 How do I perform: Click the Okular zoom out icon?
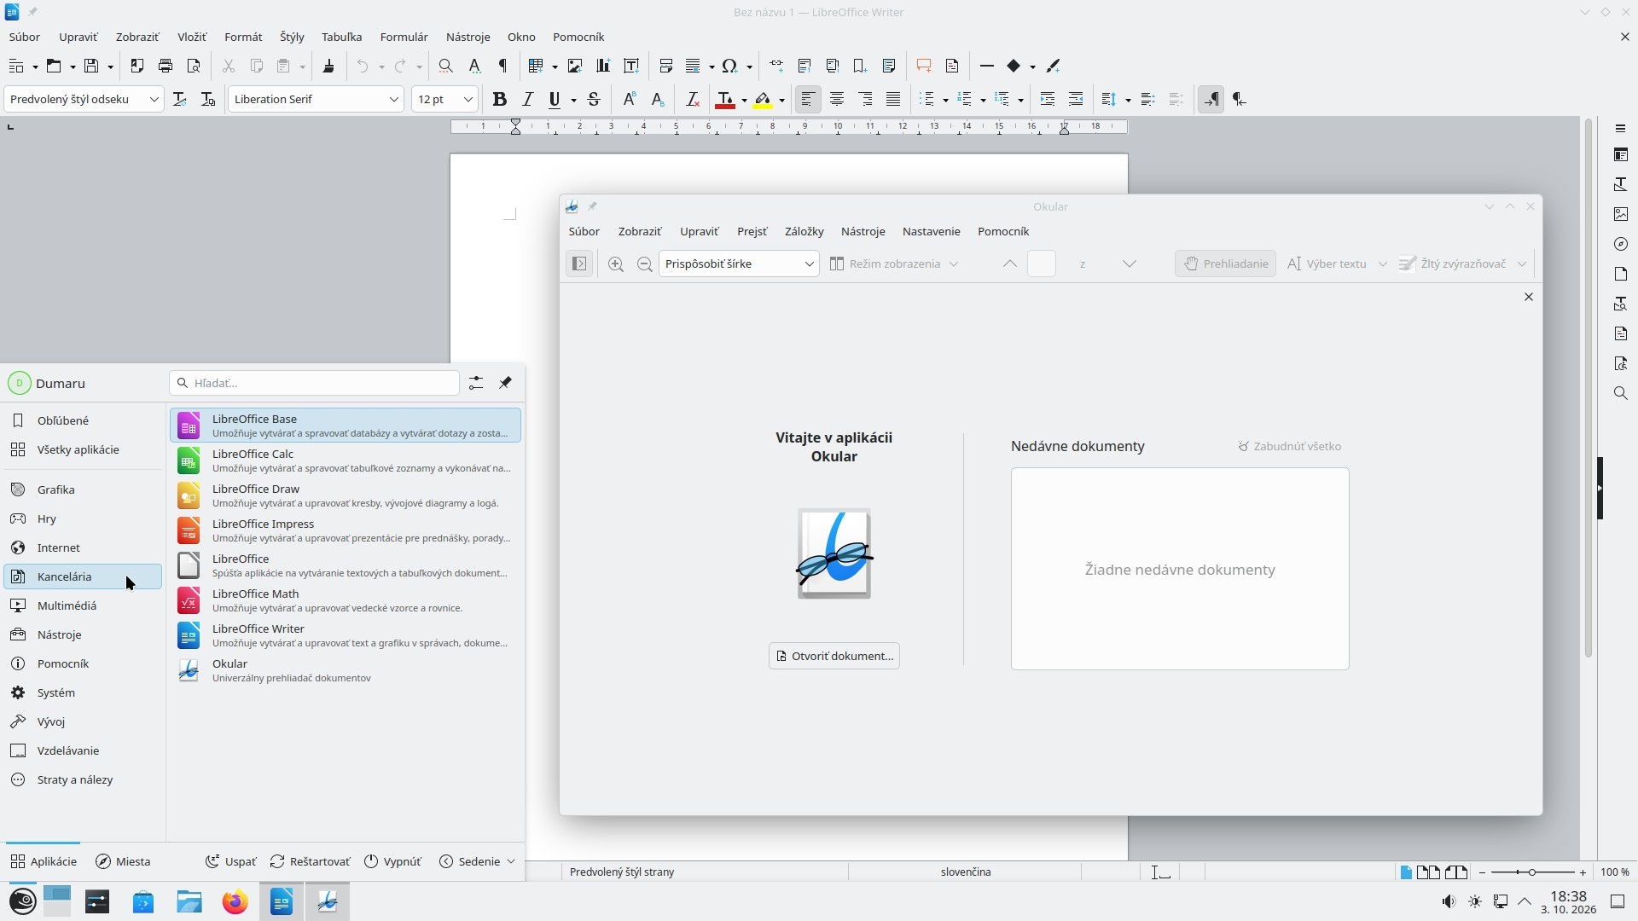(x=644, y=264)
